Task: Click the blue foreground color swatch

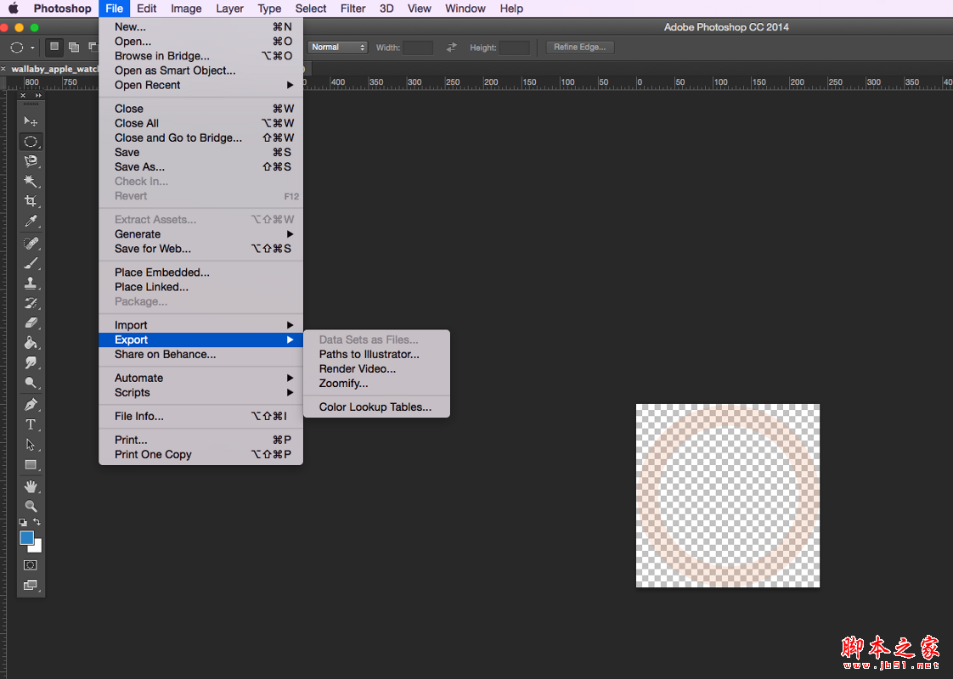Action: pyautogui.click(x=27, y=538)
